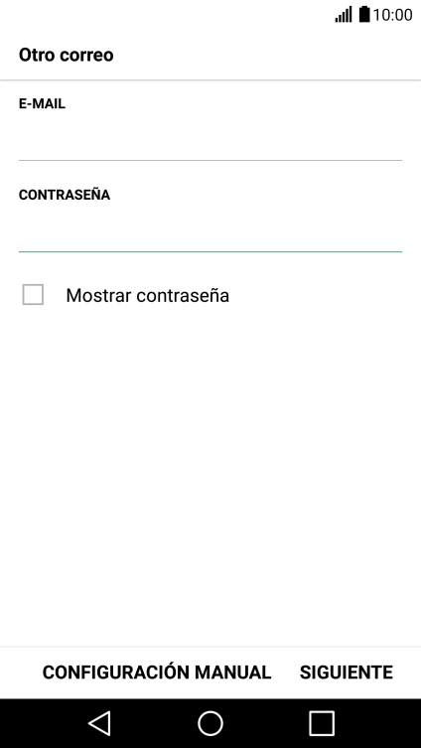Tap the Android back navigation triangle
The width and height of the screenshot is (421, 748).
[100, 723]
